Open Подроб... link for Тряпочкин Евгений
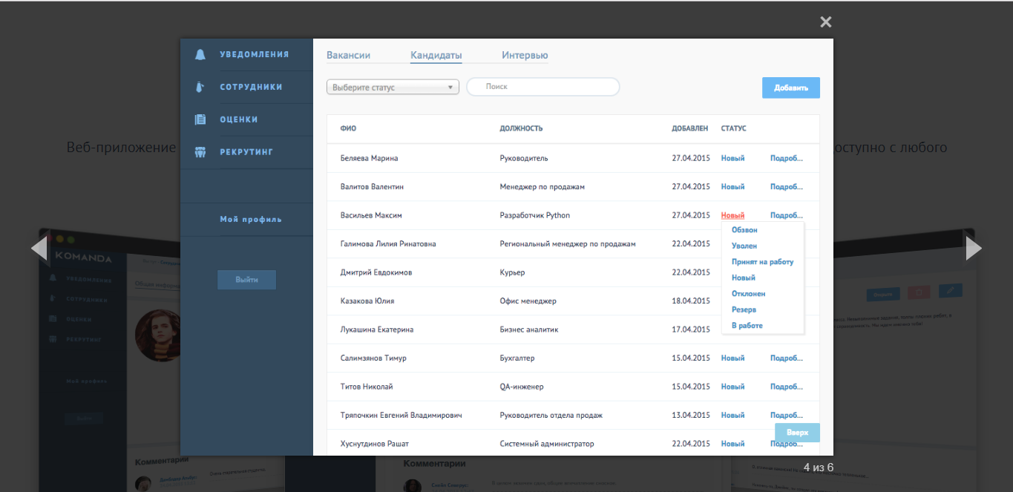This screenshot has height=492, width=1013. [787, 416]
